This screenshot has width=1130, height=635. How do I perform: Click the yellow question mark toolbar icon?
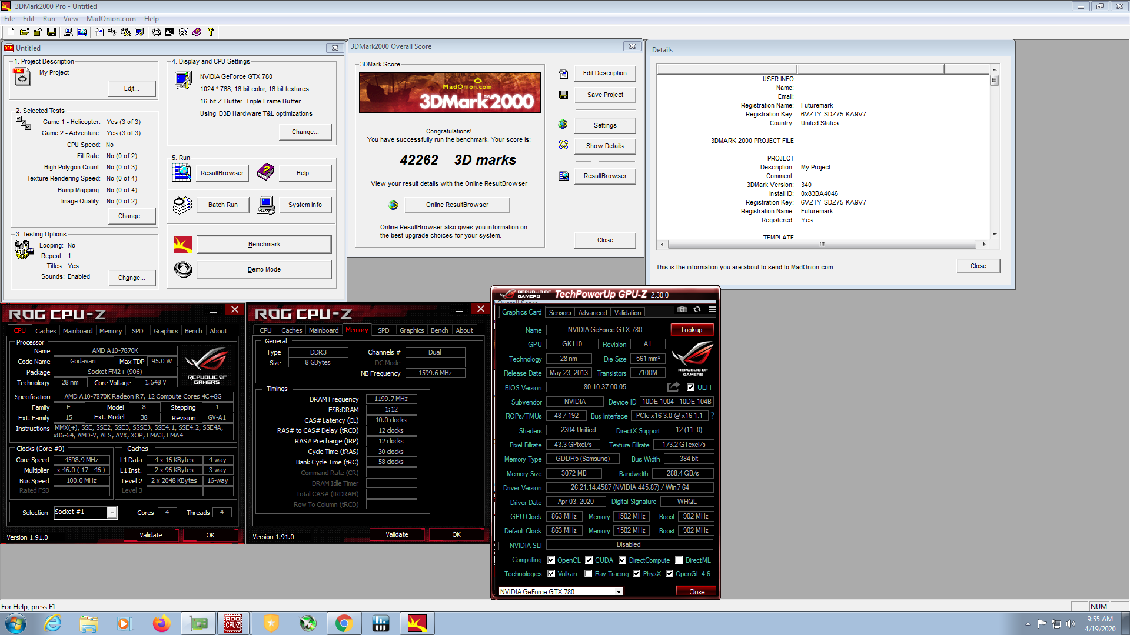[210, 32]
